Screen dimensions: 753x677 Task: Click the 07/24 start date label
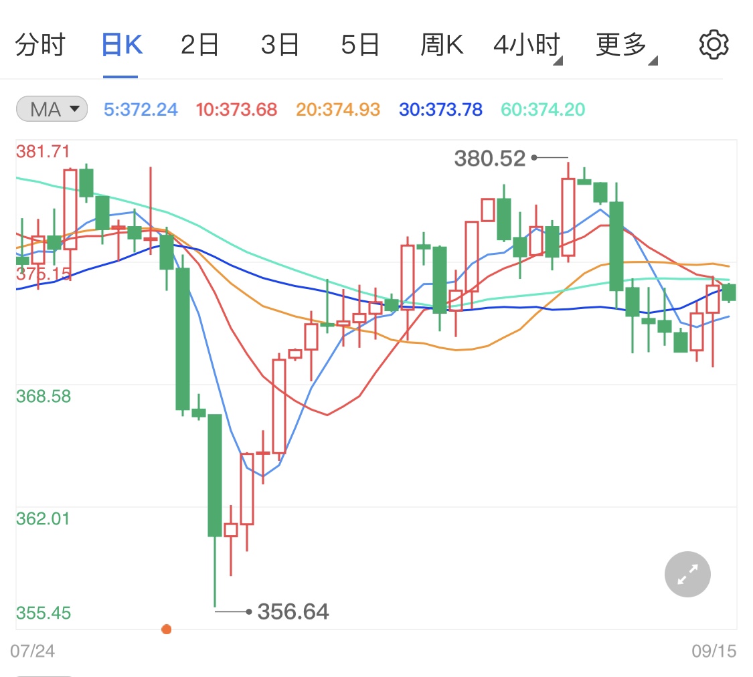pos(32,651)
